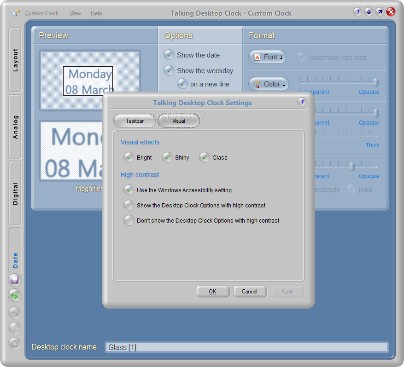Click the thickness slider track
Image resolution: width=404 pixels, height=367 pixels.
[345, 135]
